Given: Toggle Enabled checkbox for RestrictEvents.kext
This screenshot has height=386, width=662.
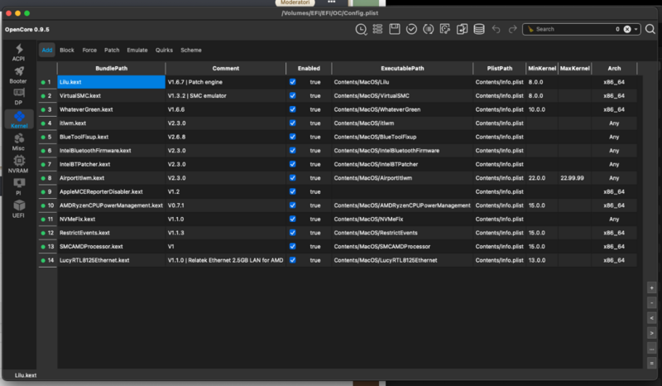Looking at the screenshot, I should point(293,233).
